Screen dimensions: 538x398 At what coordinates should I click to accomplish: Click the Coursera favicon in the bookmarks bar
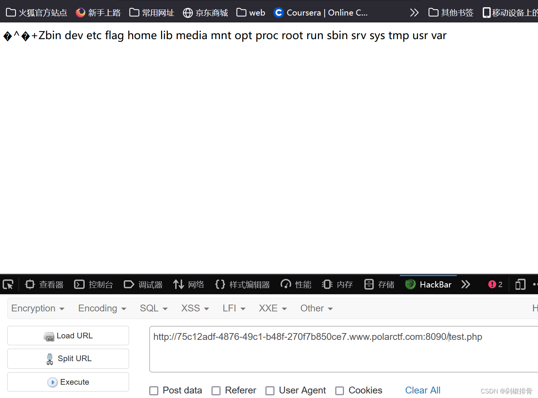[279, 13]
